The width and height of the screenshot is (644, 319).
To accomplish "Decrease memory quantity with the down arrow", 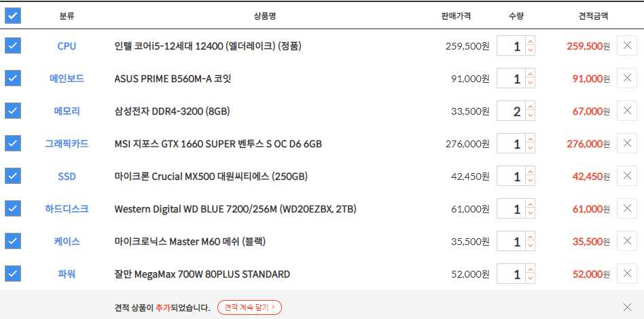I will click(x=531, y=115).
